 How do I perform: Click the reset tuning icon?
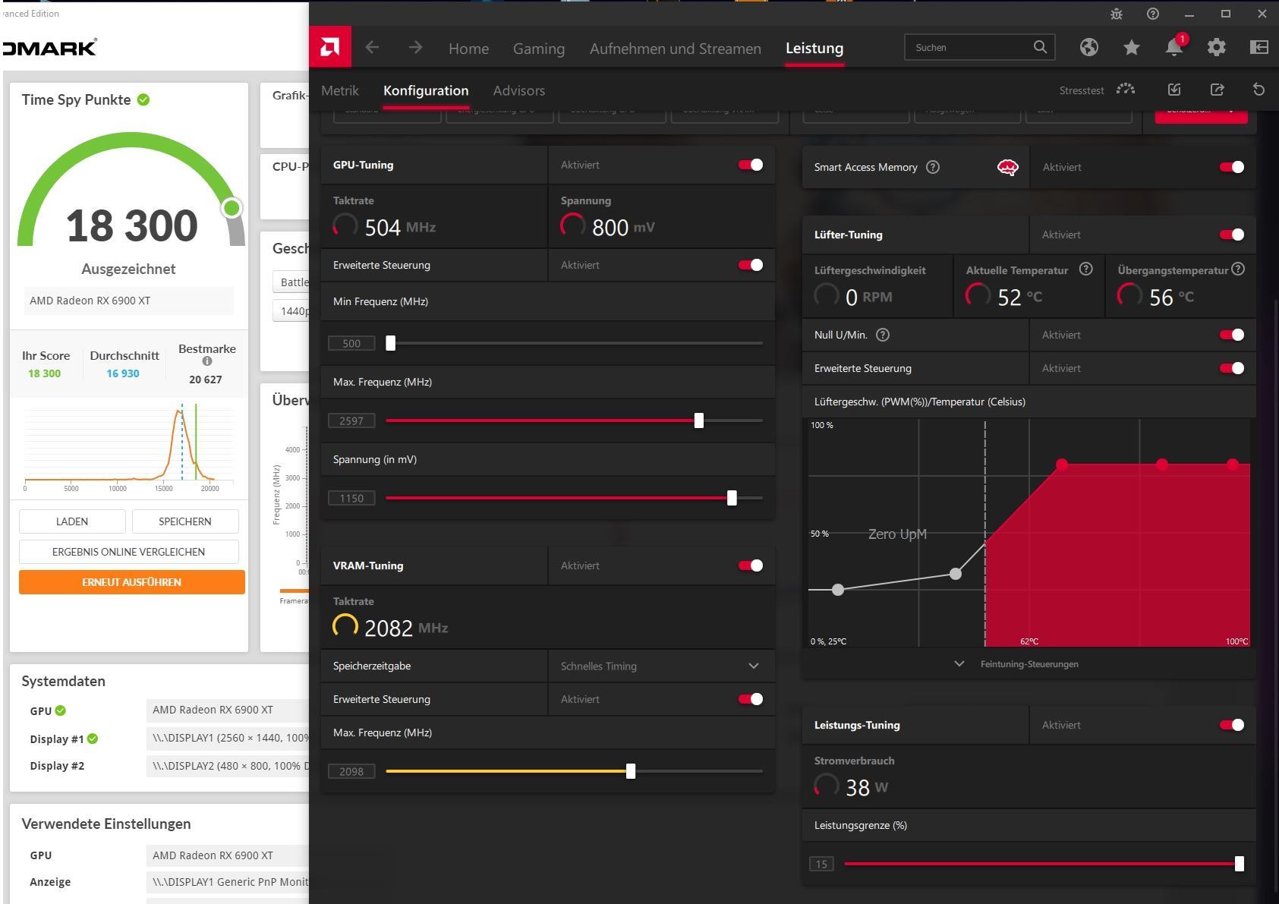pyautogui.click(x=1259, y=90)
